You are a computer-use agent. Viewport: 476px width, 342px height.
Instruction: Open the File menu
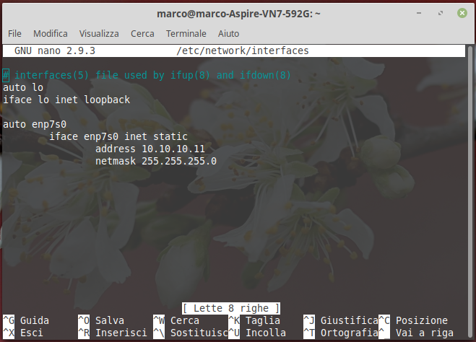pos(14,34)
